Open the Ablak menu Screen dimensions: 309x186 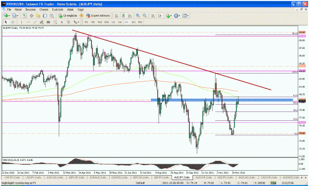point(70,9)
